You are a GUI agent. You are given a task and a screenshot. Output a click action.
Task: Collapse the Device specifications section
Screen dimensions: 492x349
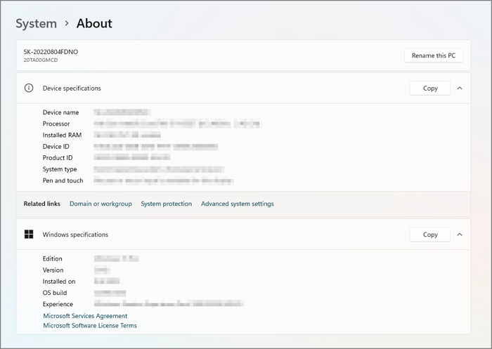(x=460, y=88)
